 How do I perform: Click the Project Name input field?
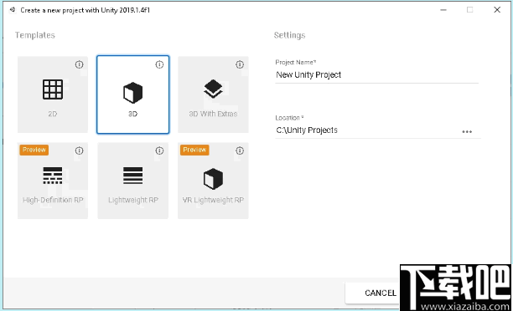click(x=376, y=75)
